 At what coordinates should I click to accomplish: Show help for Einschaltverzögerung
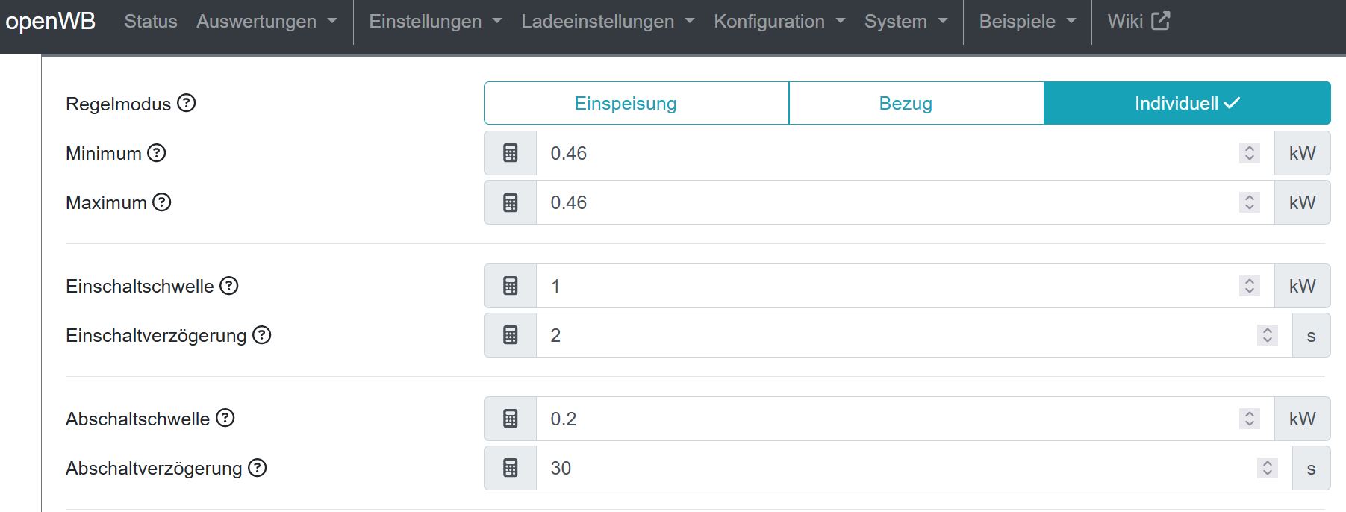tap(262, 335)
